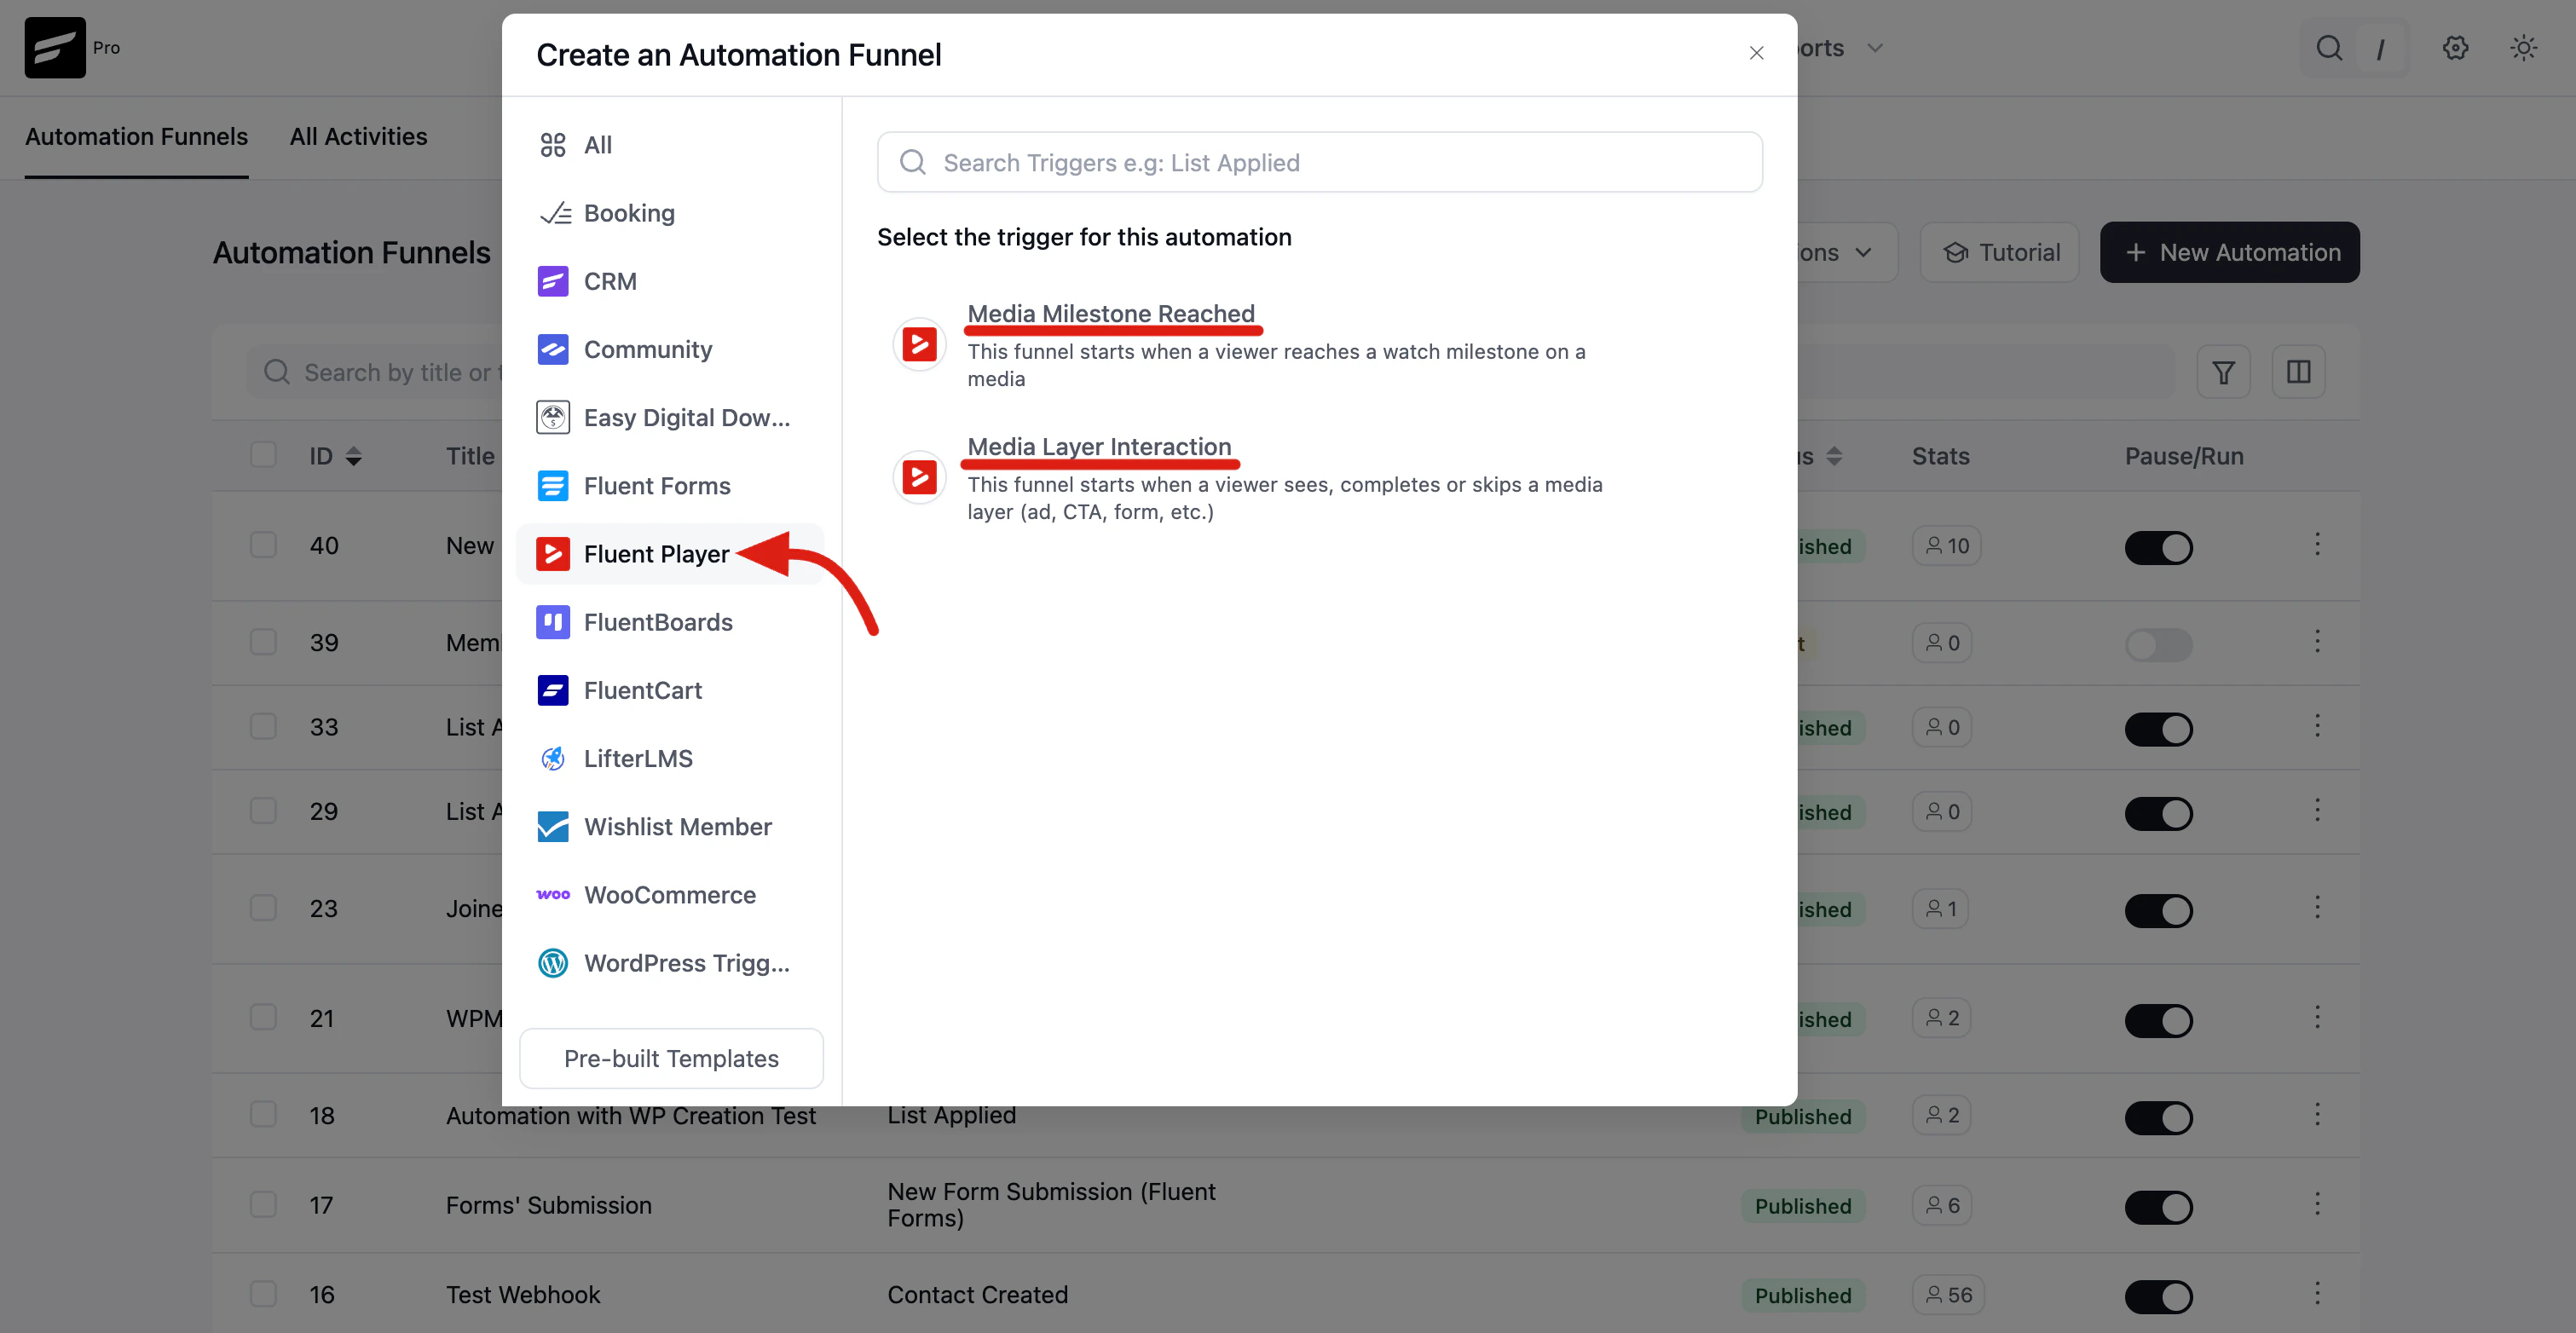Open the global search icon
Viewport: 2576px width, 1333px height.
pos(2328,48)
